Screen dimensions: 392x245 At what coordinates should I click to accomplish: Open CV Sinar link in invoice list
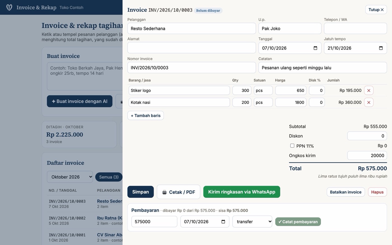point(109,235)
